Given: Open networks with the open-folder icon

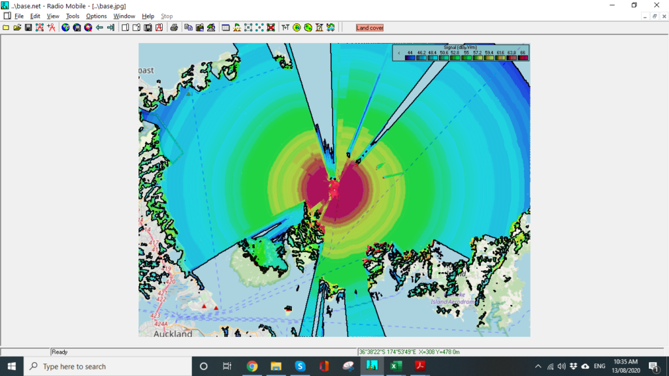Looking at the screenshot, I should [x=17, y=27].
